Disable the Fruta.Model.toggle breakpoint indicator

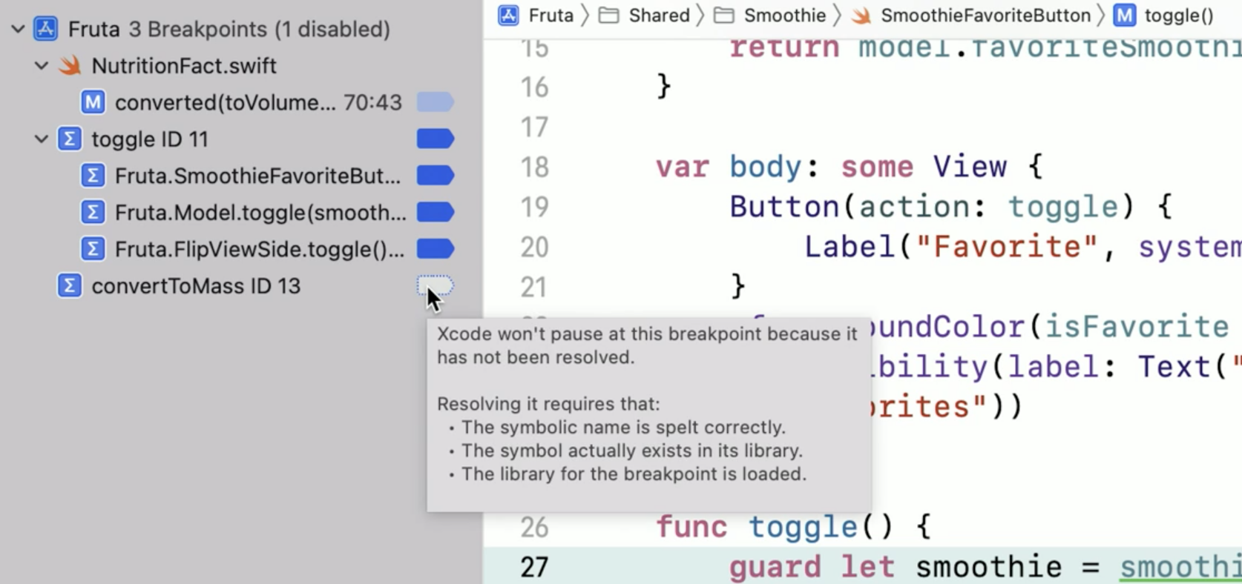435,213
